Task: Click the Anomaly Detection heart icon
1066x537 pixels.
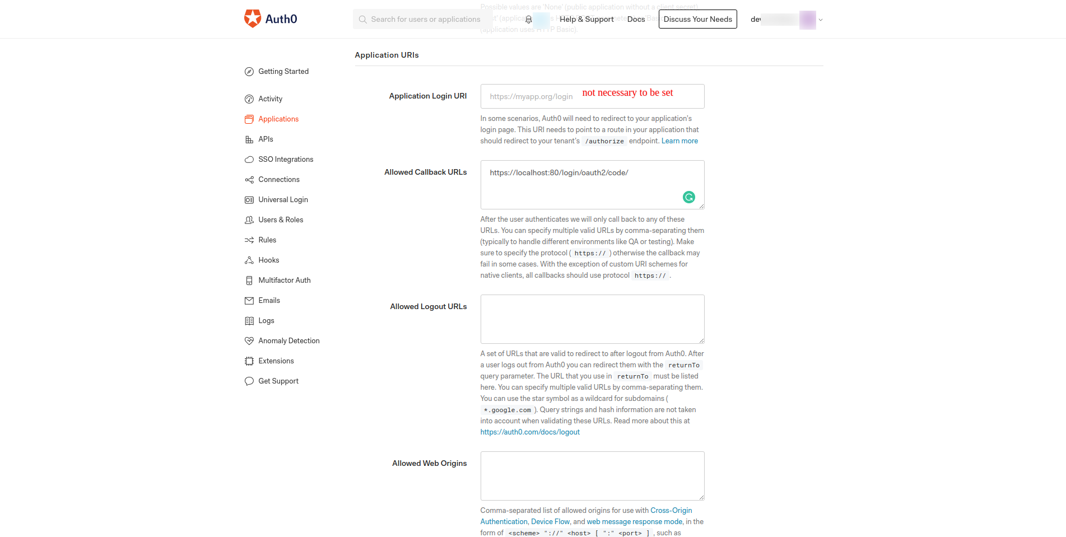Action: (249, 341)
